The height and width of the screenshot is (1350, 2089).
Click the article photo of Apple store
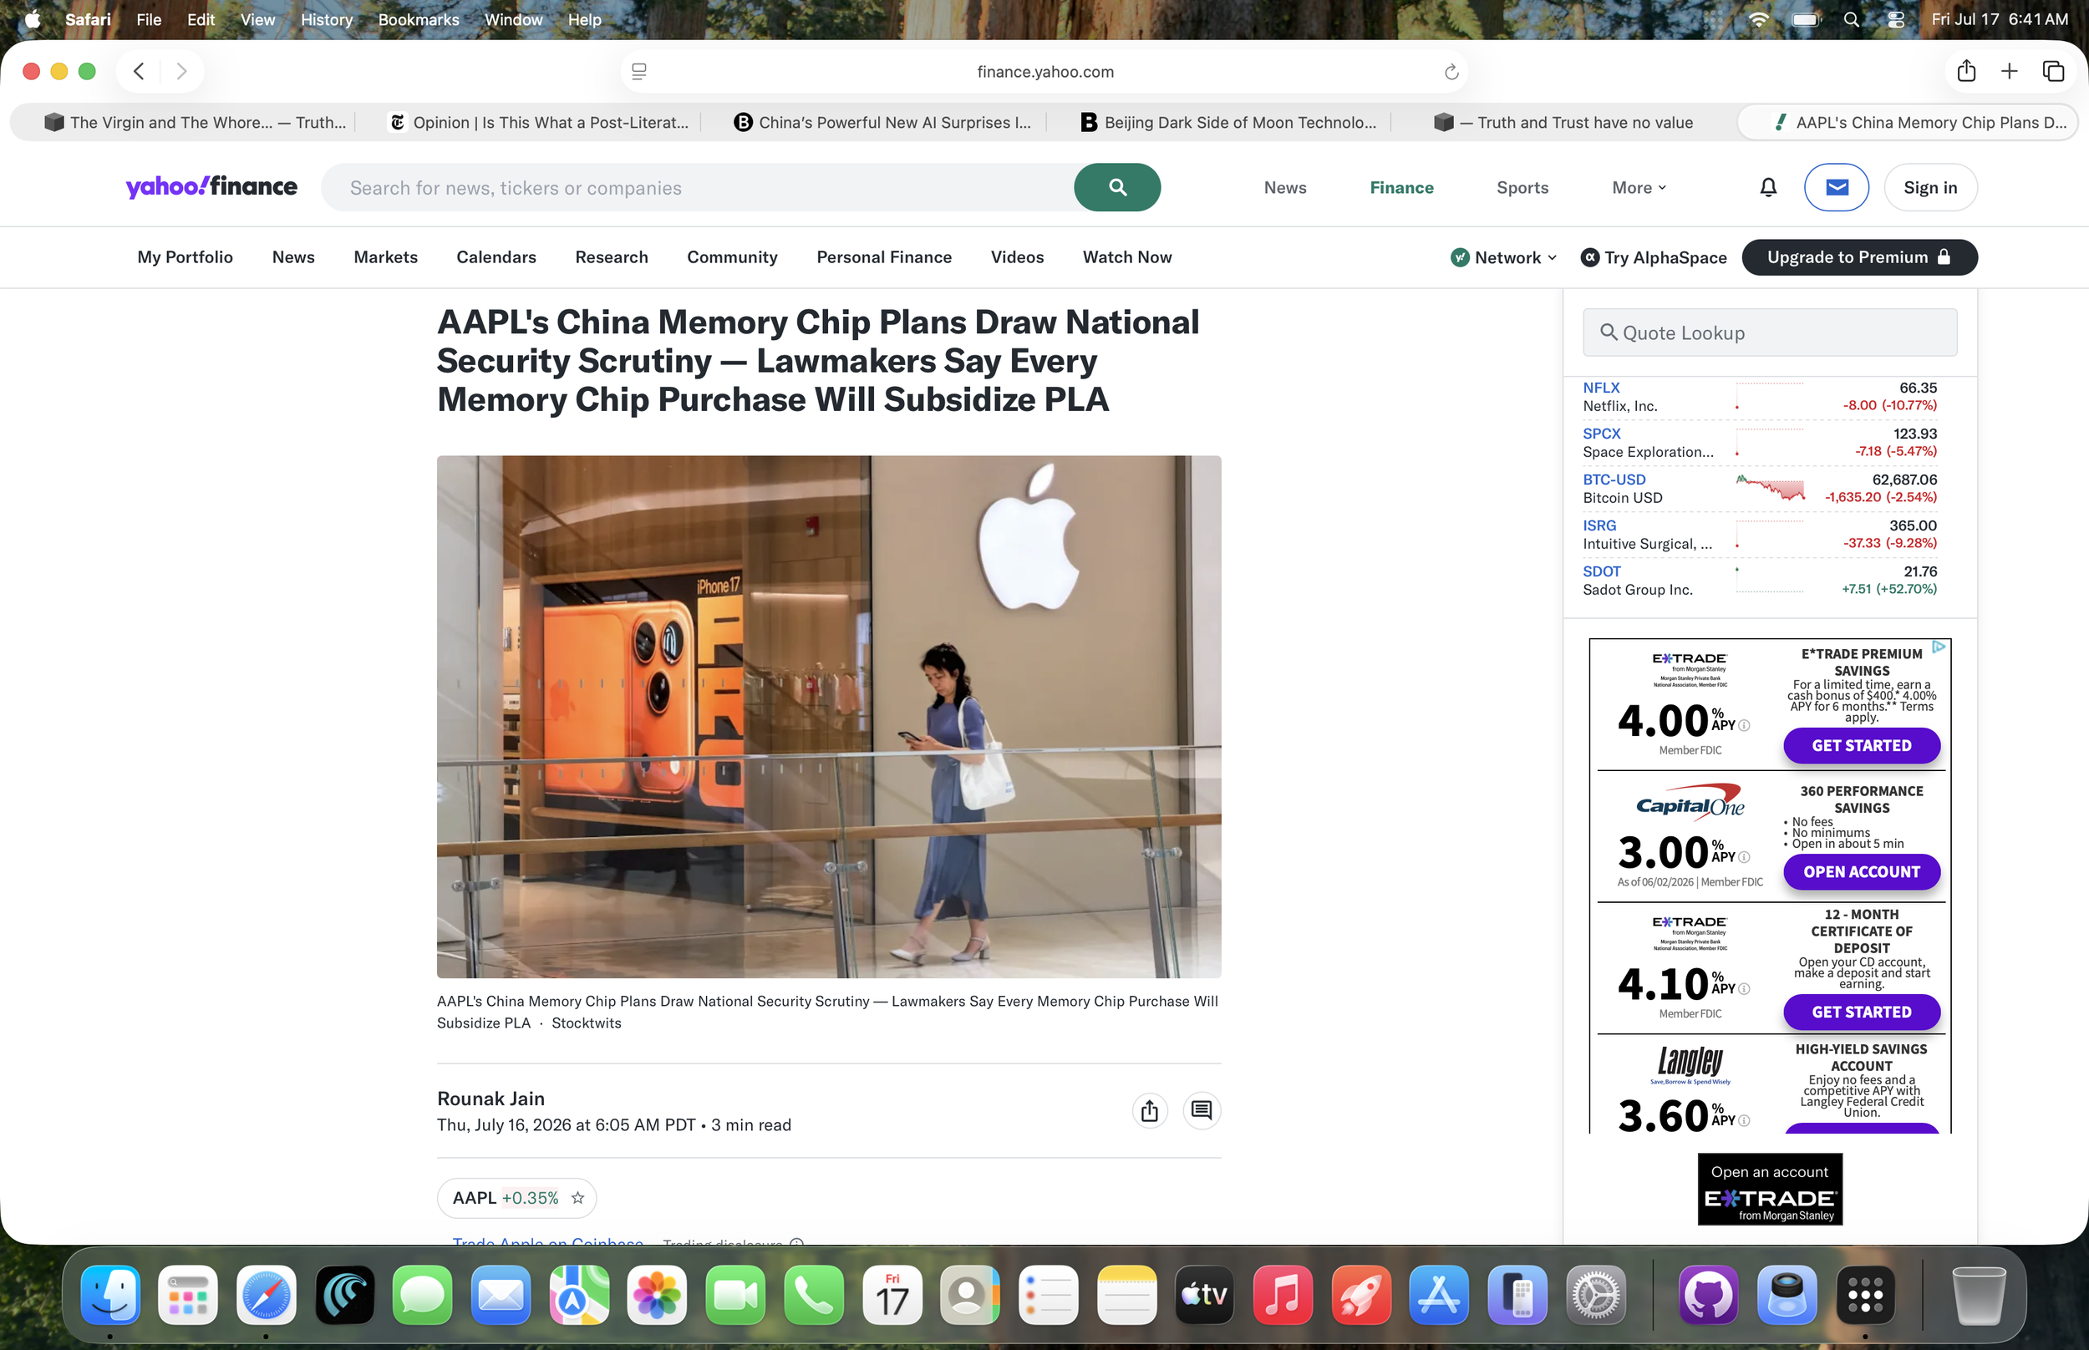tap(828, 716)
